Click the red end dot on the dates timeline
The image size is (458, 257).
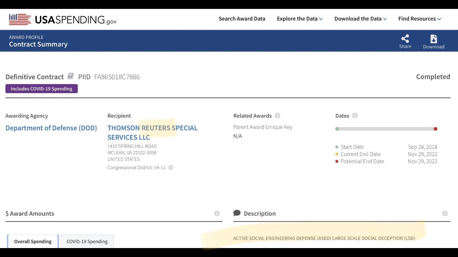[x=435, y=129]
